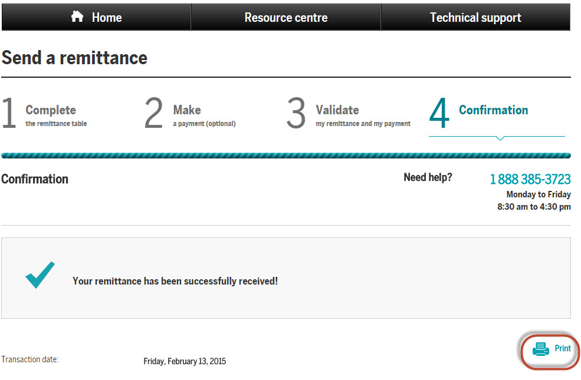The image size is (581, 380).
Task: Click the 'Need help?' text
Action: [428, 177]
